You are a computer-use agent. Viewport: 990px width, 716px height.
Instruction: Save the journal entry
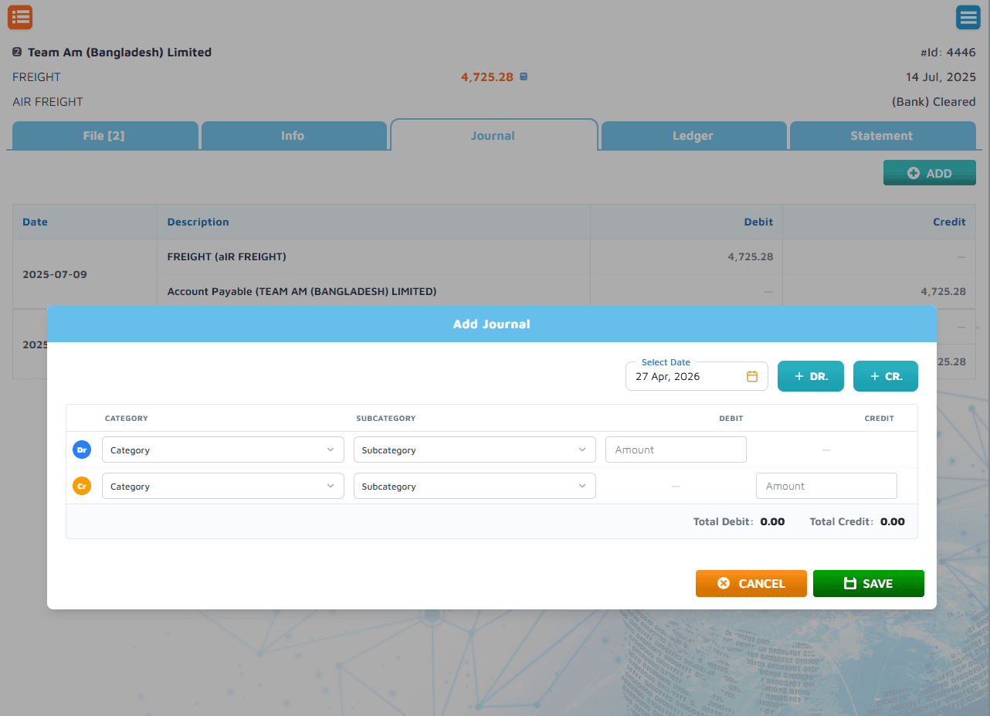pyautogui.click(x=869, y=583)
